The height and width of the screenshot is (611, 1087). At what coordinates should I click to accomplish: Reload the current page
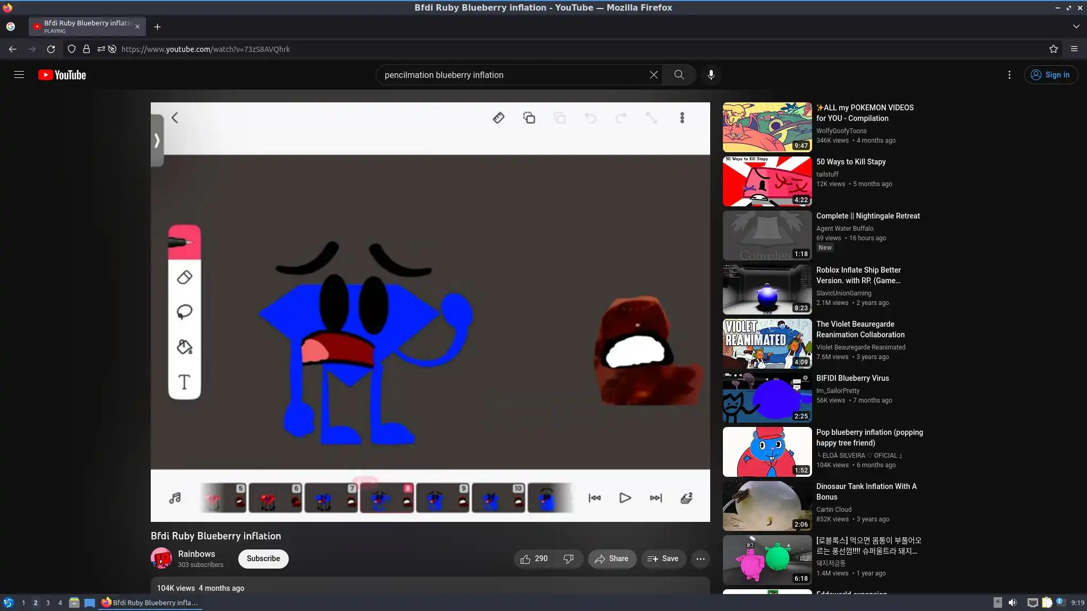51,49
